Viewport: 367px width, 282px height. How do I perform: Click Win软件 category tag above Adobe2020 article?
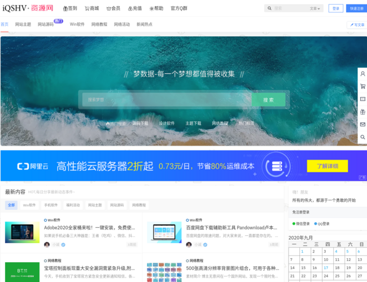(x=52, y=220)
